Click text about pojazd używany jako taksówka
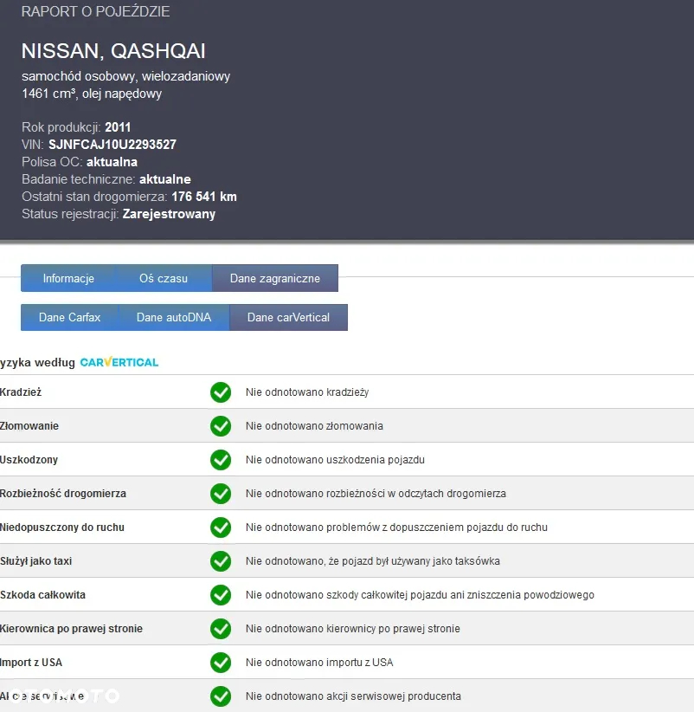The image size is (694, 712). point(373,561)
